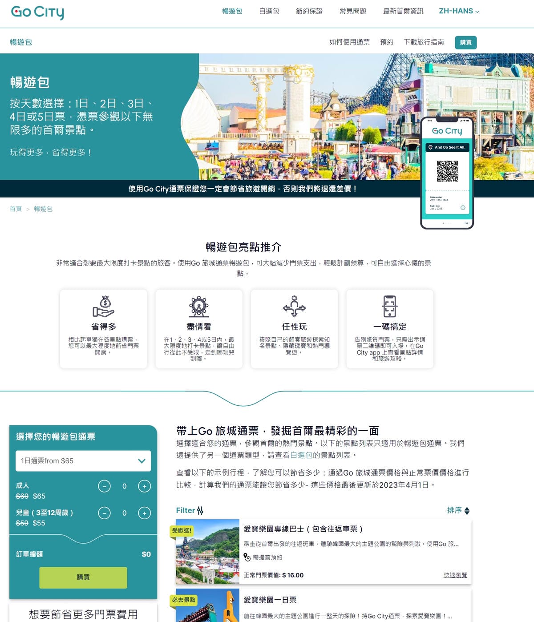Decrease the 成人 ticket quantity

point(104,486)
